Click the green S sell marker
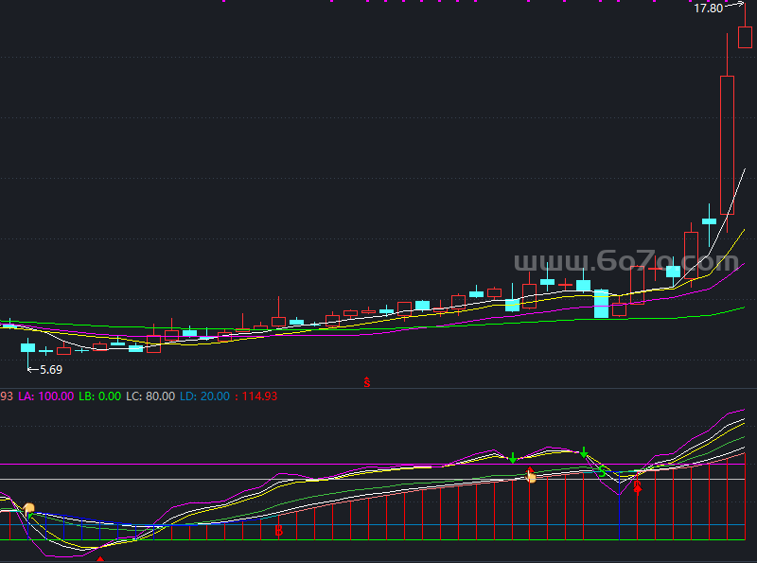 click(601, 470)
